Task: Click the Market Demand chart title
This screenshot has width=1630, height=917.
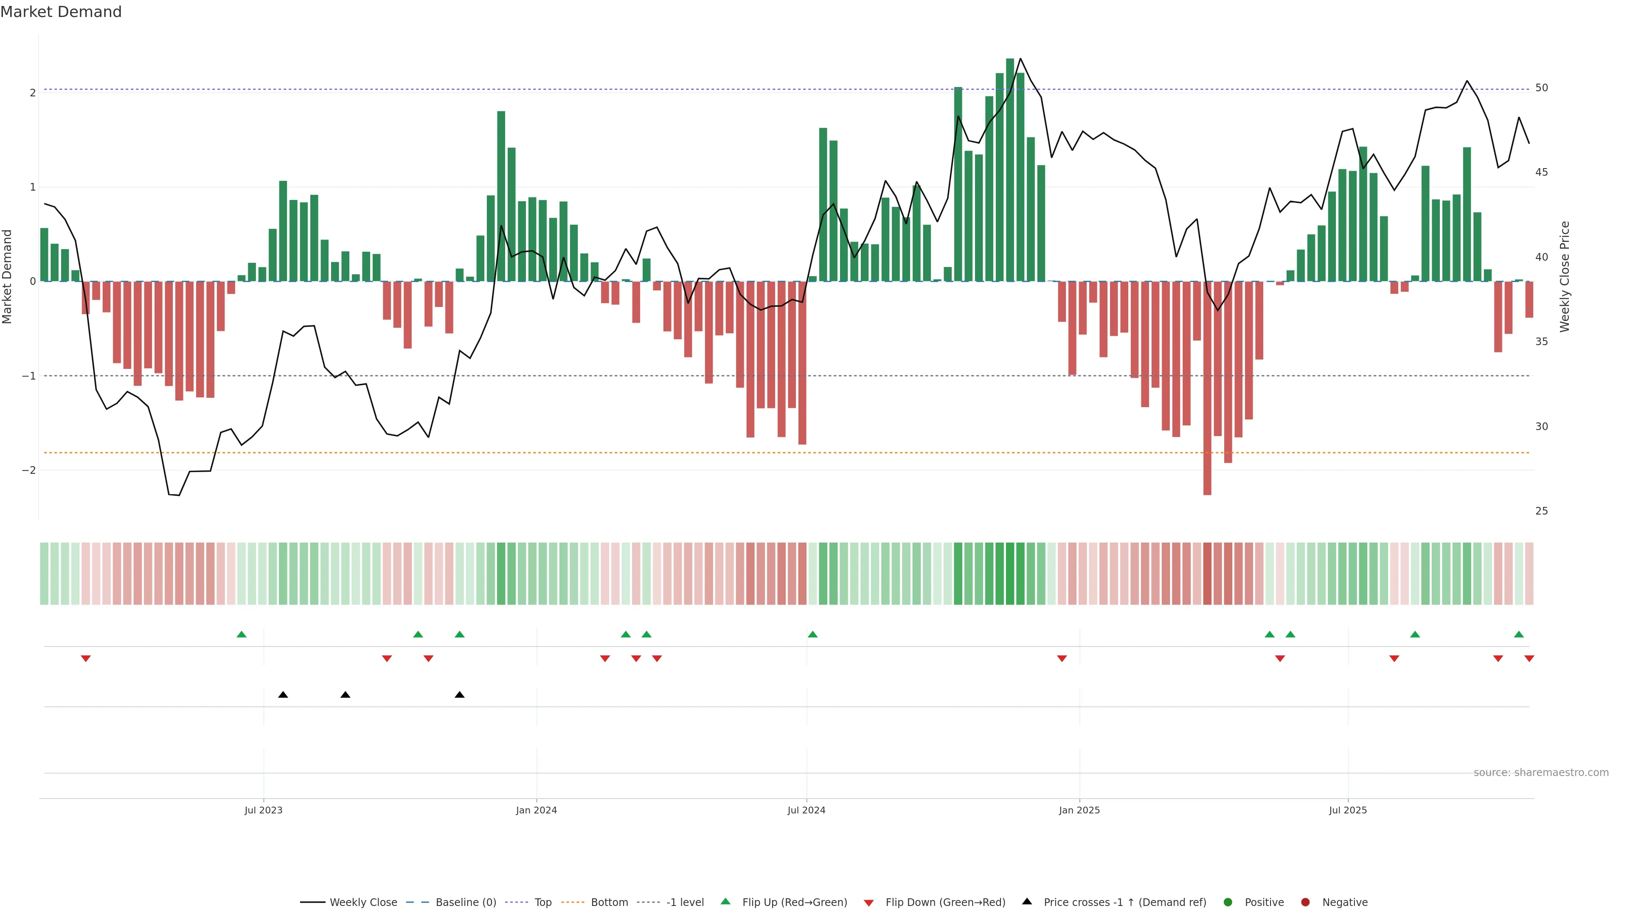Action: [61, 12]
